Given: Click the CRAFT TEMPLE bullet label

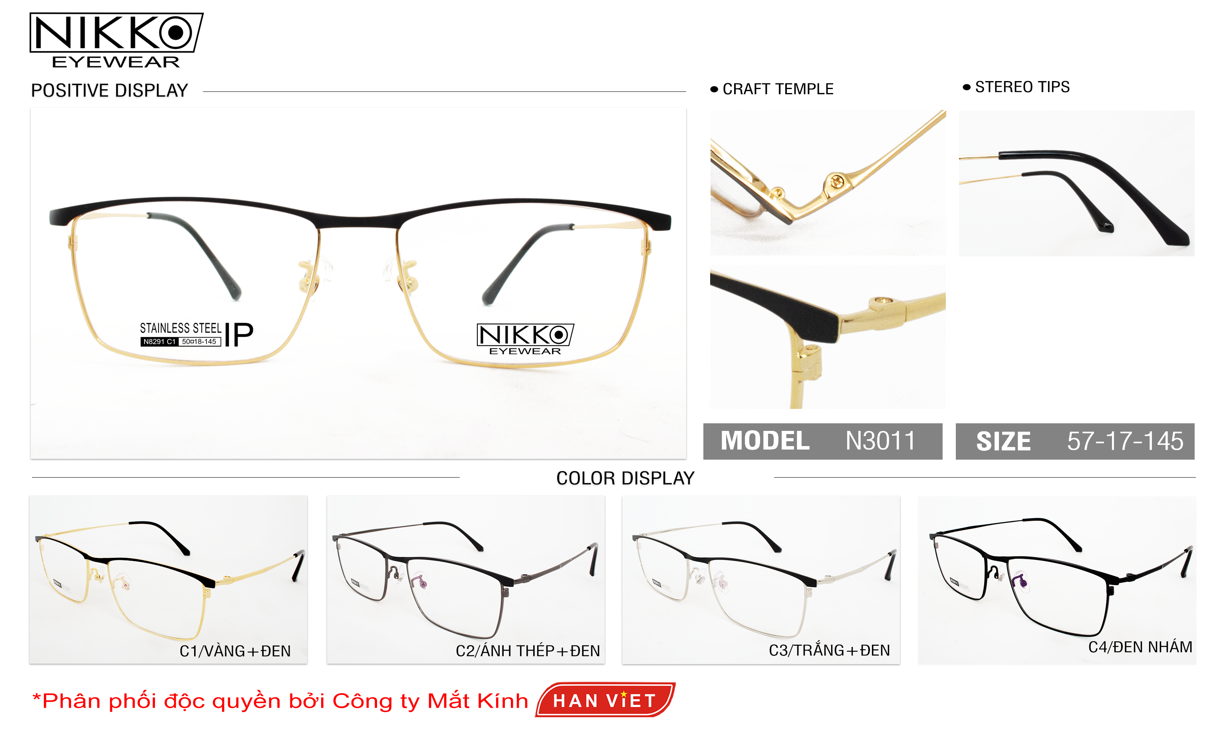Looking at the screenshot, I should point(772,89).
